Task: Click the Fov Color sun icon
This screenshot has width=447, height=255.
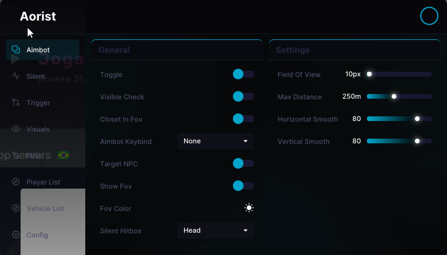Action: [x=249, y=208]
